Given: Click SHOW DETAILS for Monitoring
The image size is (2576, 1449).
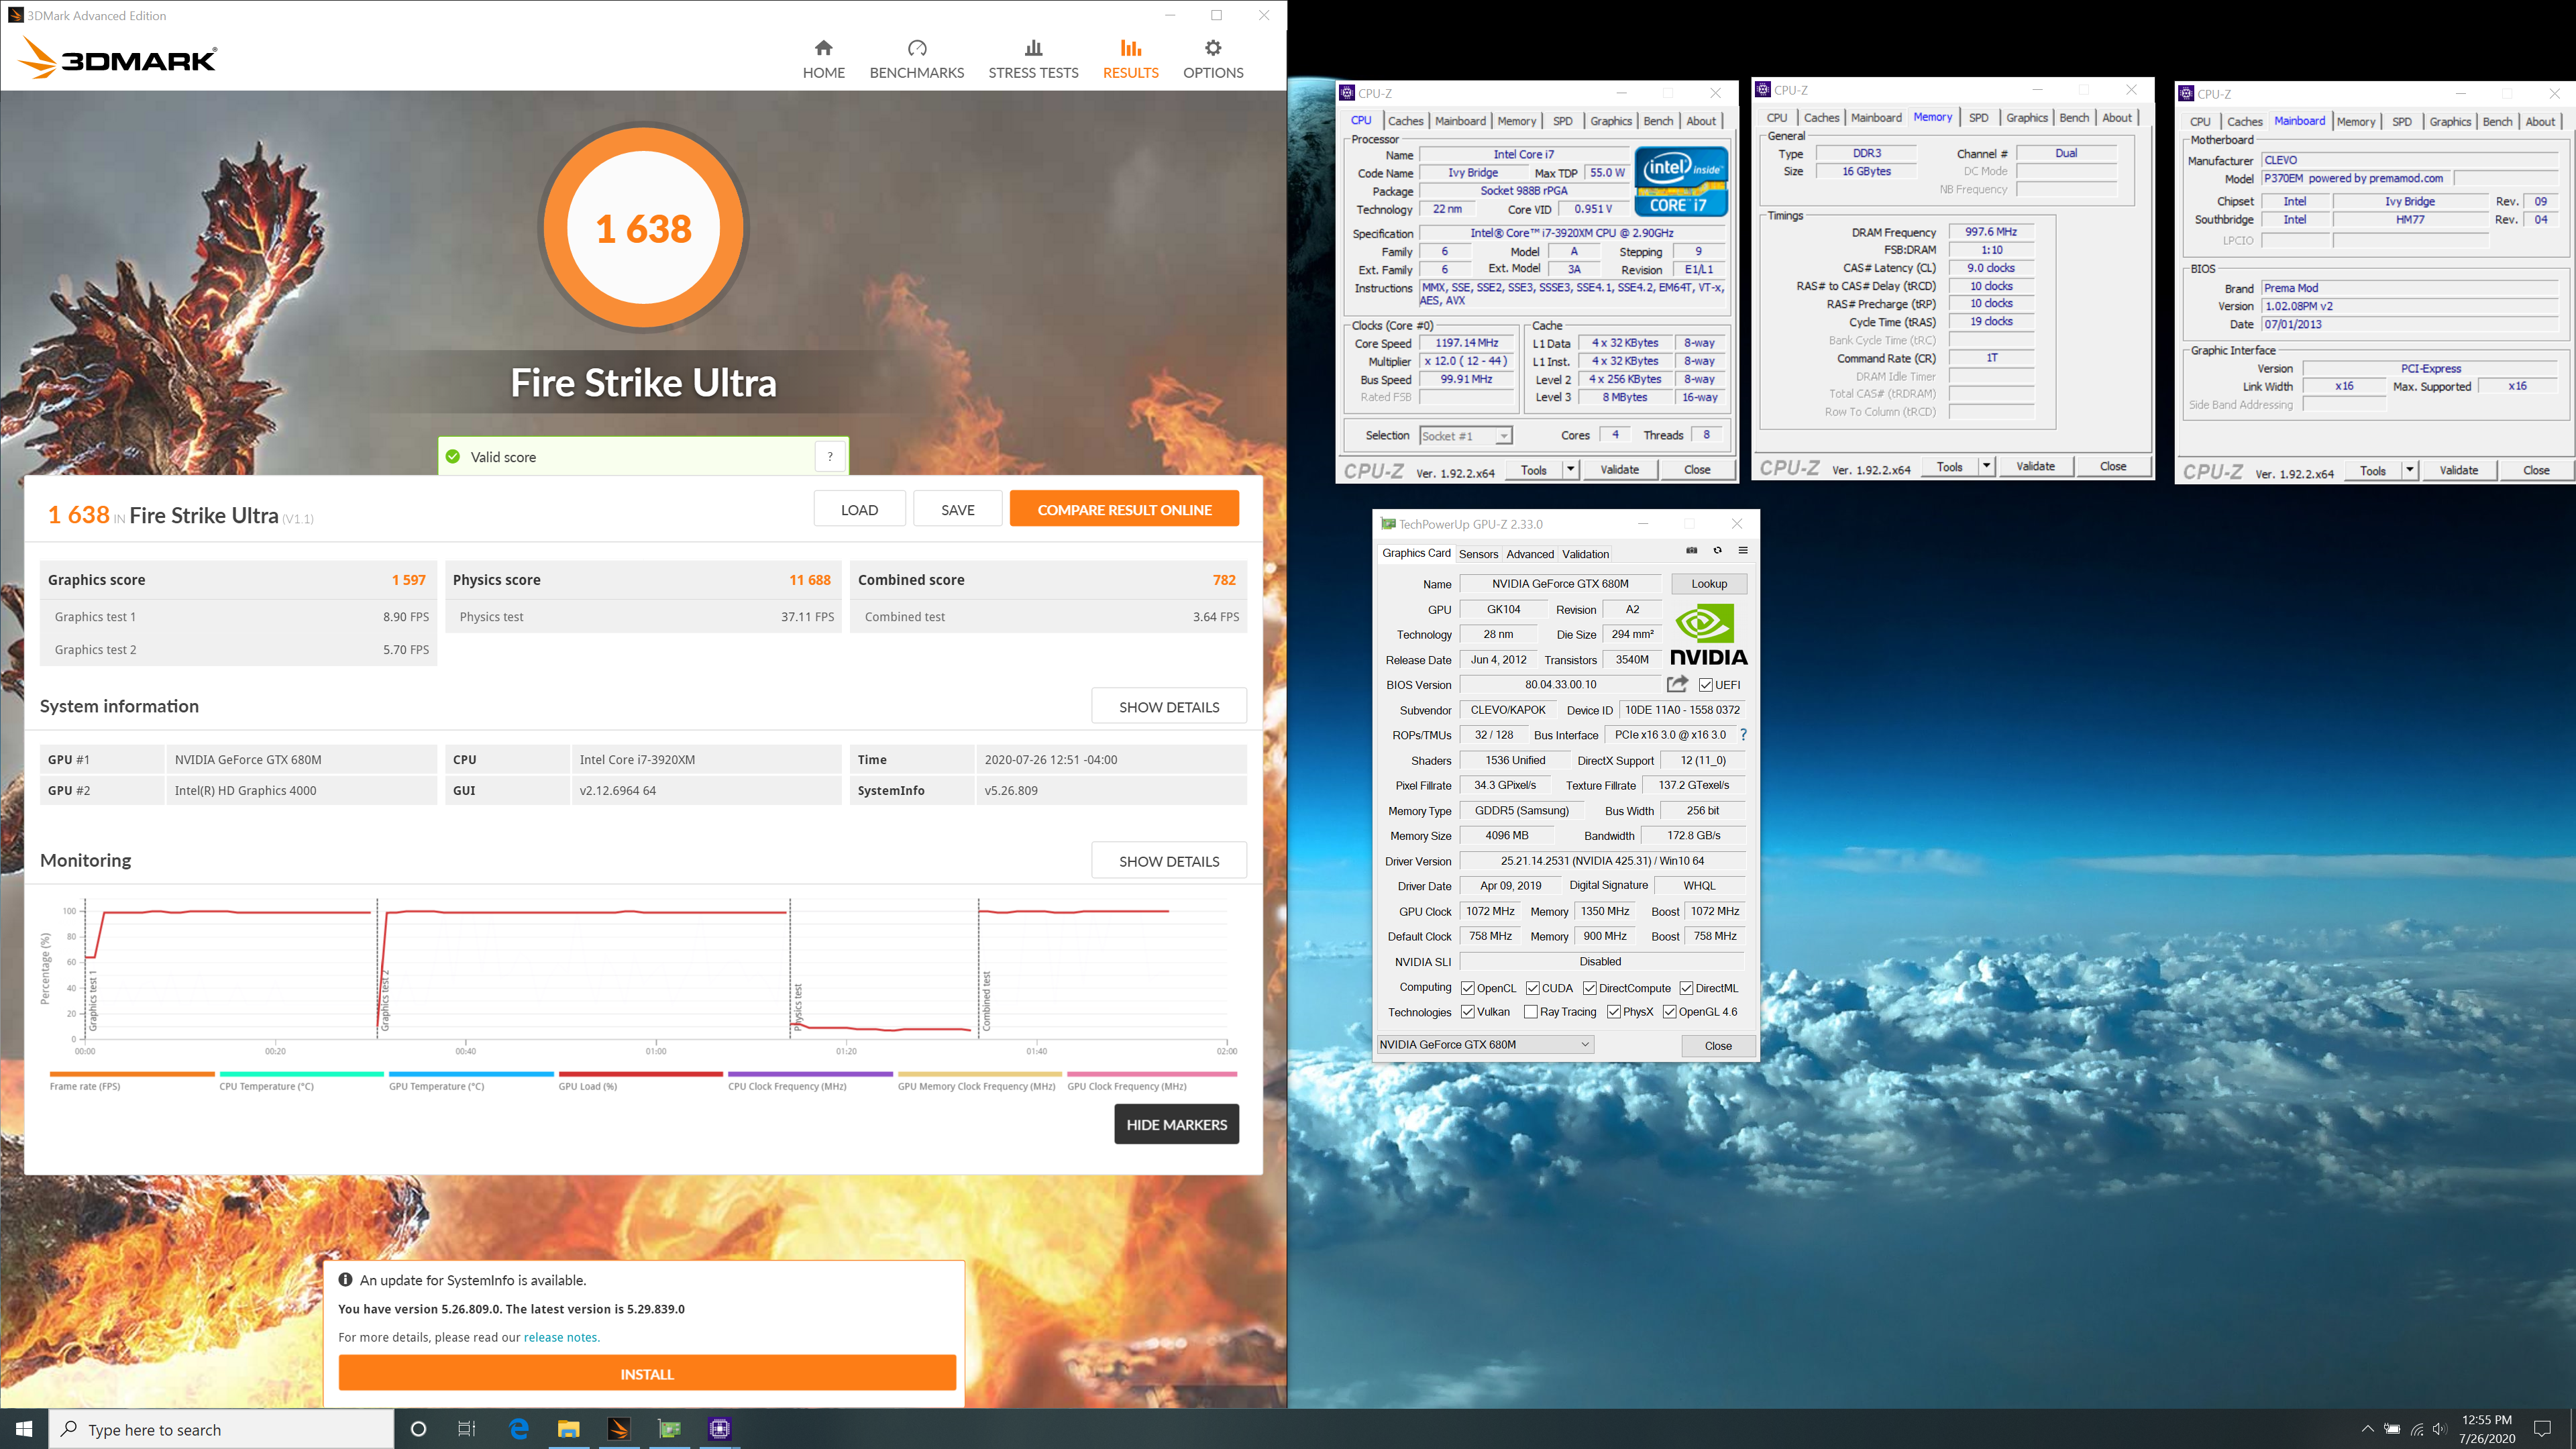Looking at the screenshot, I should coord(1168,860).
